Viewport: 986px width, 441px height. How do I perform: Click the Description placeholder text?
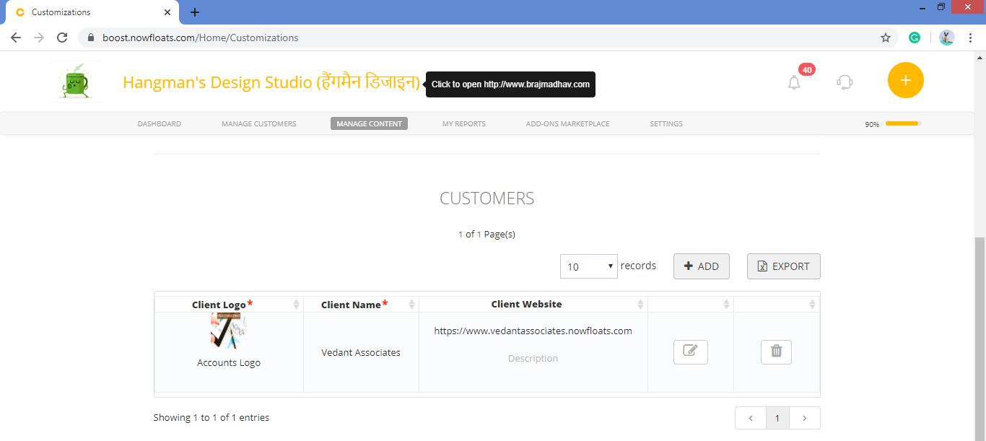coord(533,359)
